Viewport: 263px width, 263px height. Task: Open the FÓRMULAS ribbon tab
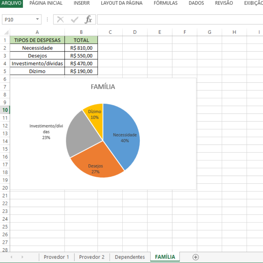pos(165,3)
